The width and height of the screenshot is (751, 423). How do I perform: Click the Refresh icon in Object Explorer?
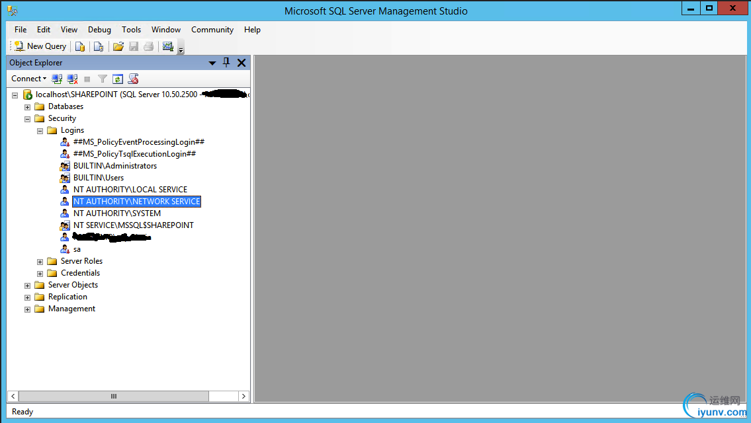(118, 79)
